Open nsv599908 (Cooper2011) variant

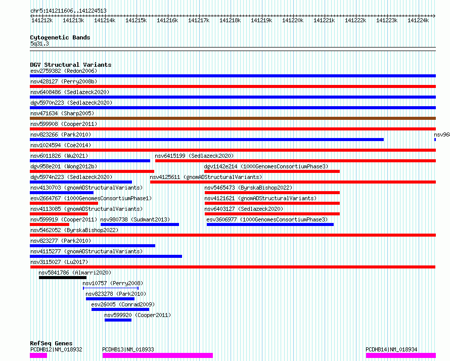64,124
